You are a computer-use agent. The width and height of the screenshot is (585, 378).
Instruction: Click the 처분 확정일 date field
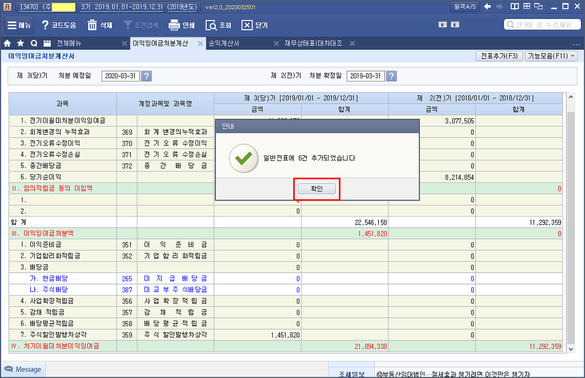[x=366, y=76]
